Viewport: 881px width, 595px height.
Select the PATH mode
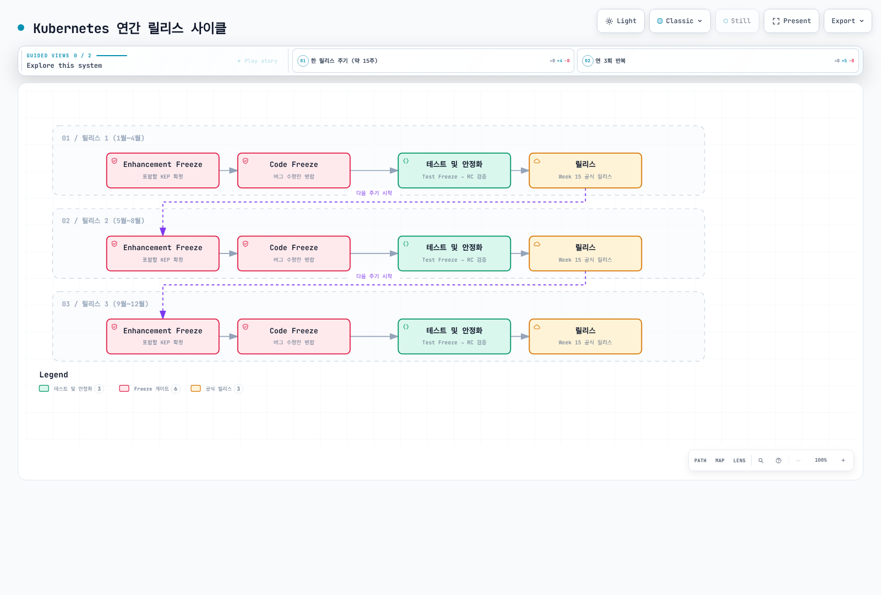pyautogui.click(x=700, y=461)
